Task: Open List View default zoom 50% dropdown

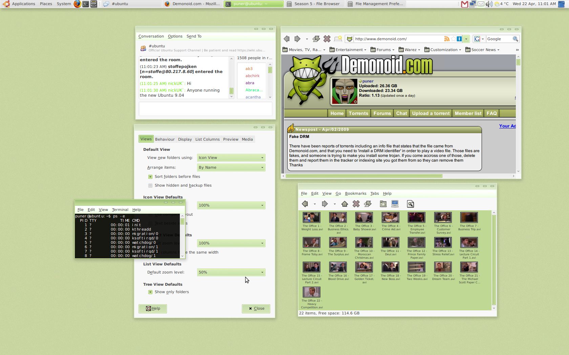Action: tap(231, 273)
